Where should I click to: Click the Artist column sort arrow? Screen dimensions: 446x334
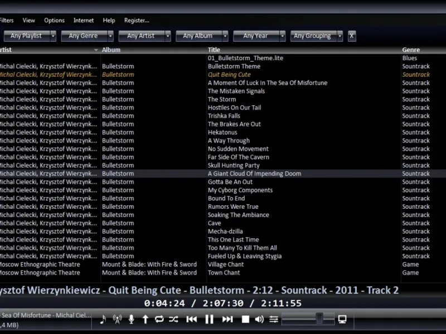click(x=96, y=50)
